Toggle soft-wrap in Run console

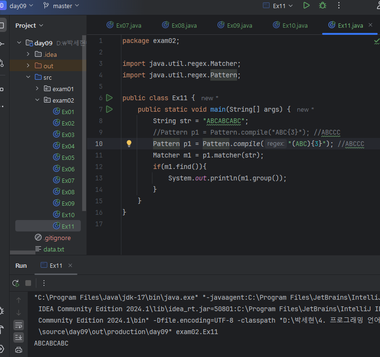tap(19, 325)
